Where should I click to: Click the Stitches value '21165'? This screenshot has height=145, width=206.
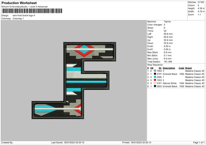coord(201,2)
